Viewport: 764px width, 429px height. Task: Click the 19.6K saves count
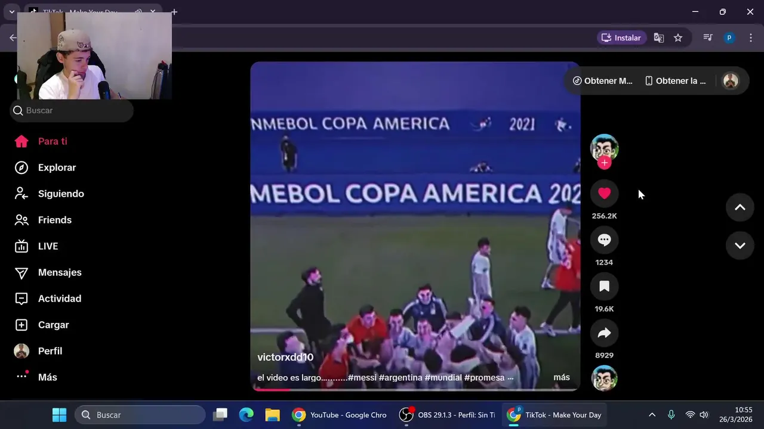pyautogui.click(x=604, y=309)
